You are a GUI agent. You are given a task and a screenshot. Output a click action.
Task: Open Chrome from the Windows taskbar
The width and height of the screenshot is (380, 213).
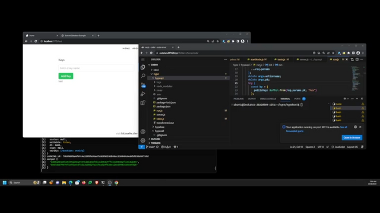116,183
